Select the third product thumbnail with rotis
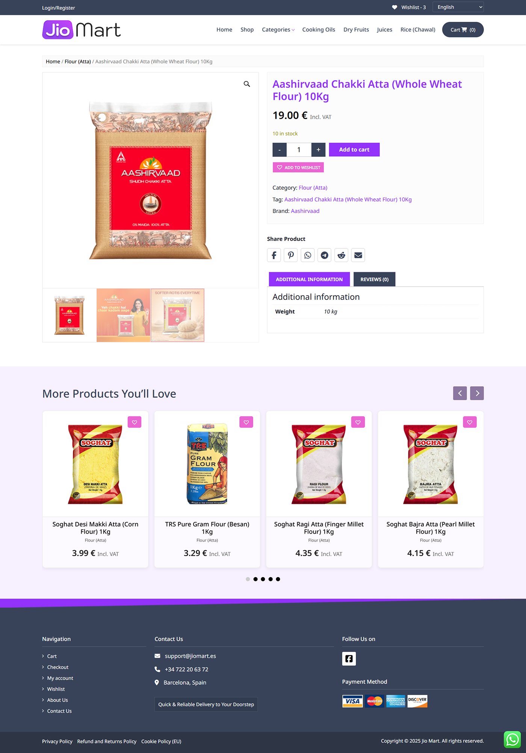Viewport: 526px width, 753px height. (178, 315)
